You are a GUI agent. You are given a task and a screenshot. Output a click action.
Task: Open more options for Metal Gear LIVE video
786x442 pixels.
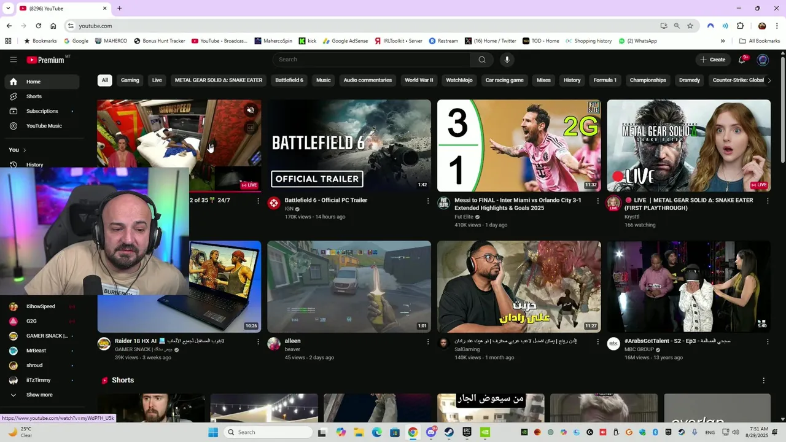(x=768, y=201)
